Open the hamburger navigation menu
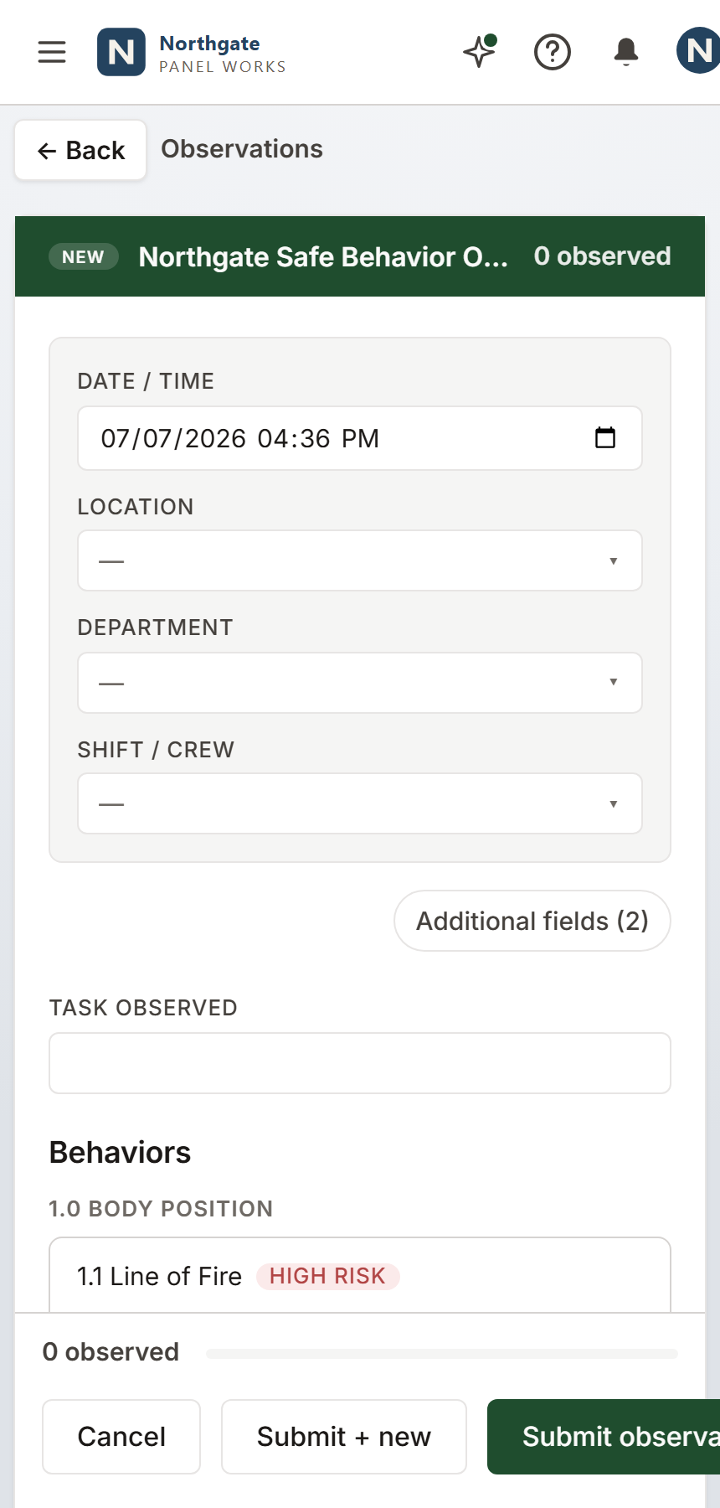Viewport: 720px width, 1508px height. [52, 52]
